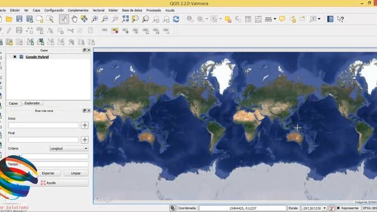Viewport: 377px width, 212px height.
Task: Open the field calculator icon
Action: pyautogui.click(x=258, y=19)
